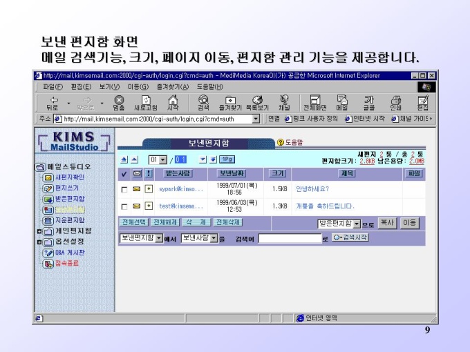The width and height of the screenshot is (470, 352).
Task: Open Favorites (즐겨찾기) toolbar icon
Action: tap(230, 103)
